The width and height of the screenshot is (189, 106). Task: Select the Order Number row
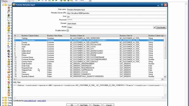click(x=89, y=64)
